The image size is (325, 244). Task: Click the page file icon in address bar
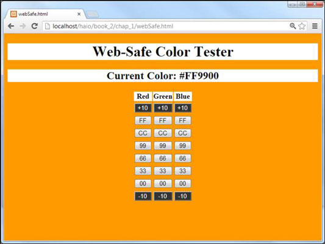coord(48,26)
